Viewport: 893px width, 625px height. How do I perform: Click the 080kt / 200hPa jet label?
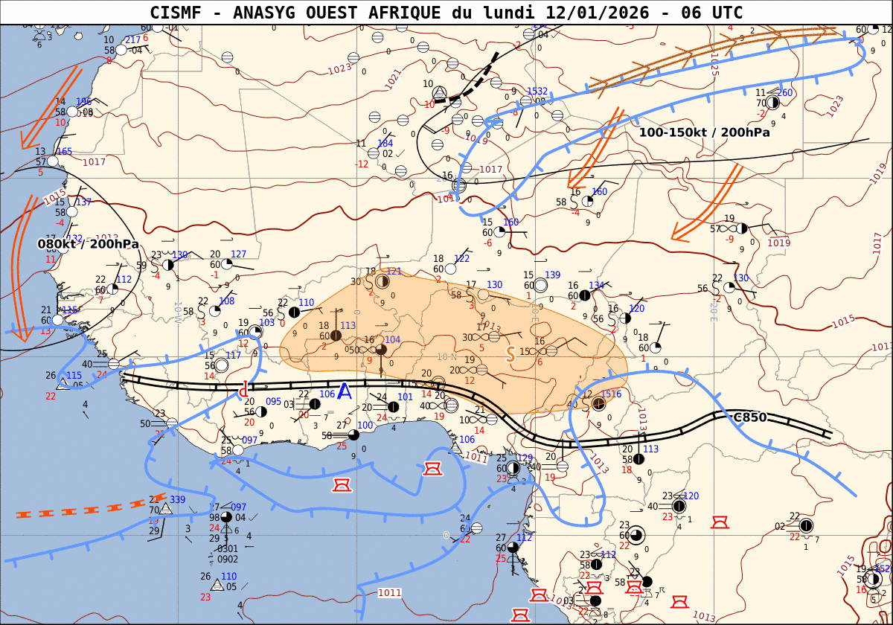(x=88, y=244)
